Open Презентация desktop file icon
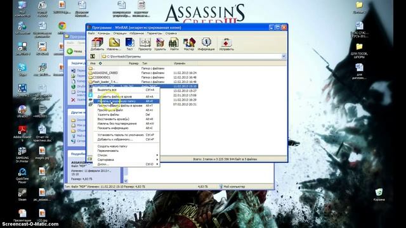Image resolution: width=406 pixels, height=228 pixels. click(x=22, y=216)
